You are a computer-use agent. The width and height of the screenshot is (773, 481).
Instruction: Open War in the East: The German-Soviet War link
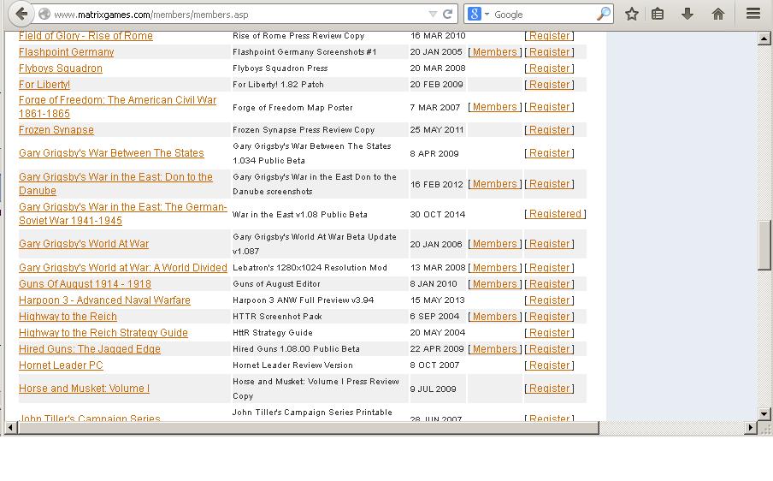(123, 214)
